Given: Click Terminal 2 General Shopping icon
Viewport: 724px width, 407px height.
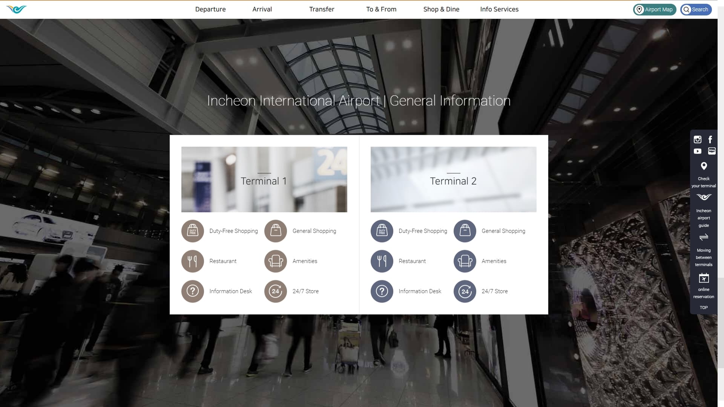Looking at the screenshot, I should click(465, 231).
